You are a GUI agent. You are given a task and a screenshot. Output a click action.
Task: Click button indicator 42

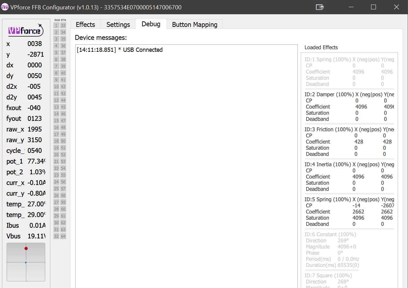tap(63, 86)
